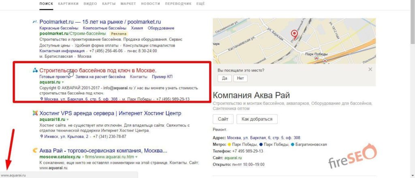Open 'Строительство бассейнов под ключ в Москве' link

pyautogui.click(x=98, y=70)
